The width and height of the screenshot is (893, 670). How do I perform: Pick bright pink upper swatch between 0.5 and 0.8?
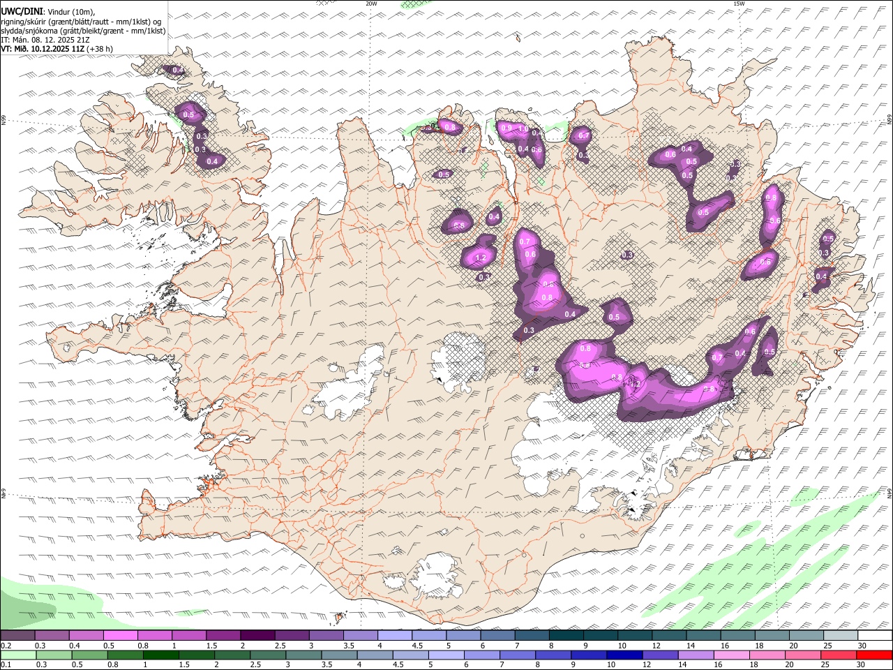pyautogui.click(x=120, y=635)
